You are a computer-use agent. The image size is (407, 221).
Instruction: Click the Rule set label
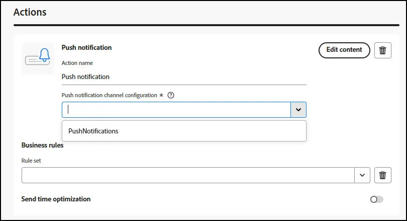coord(31,161)
